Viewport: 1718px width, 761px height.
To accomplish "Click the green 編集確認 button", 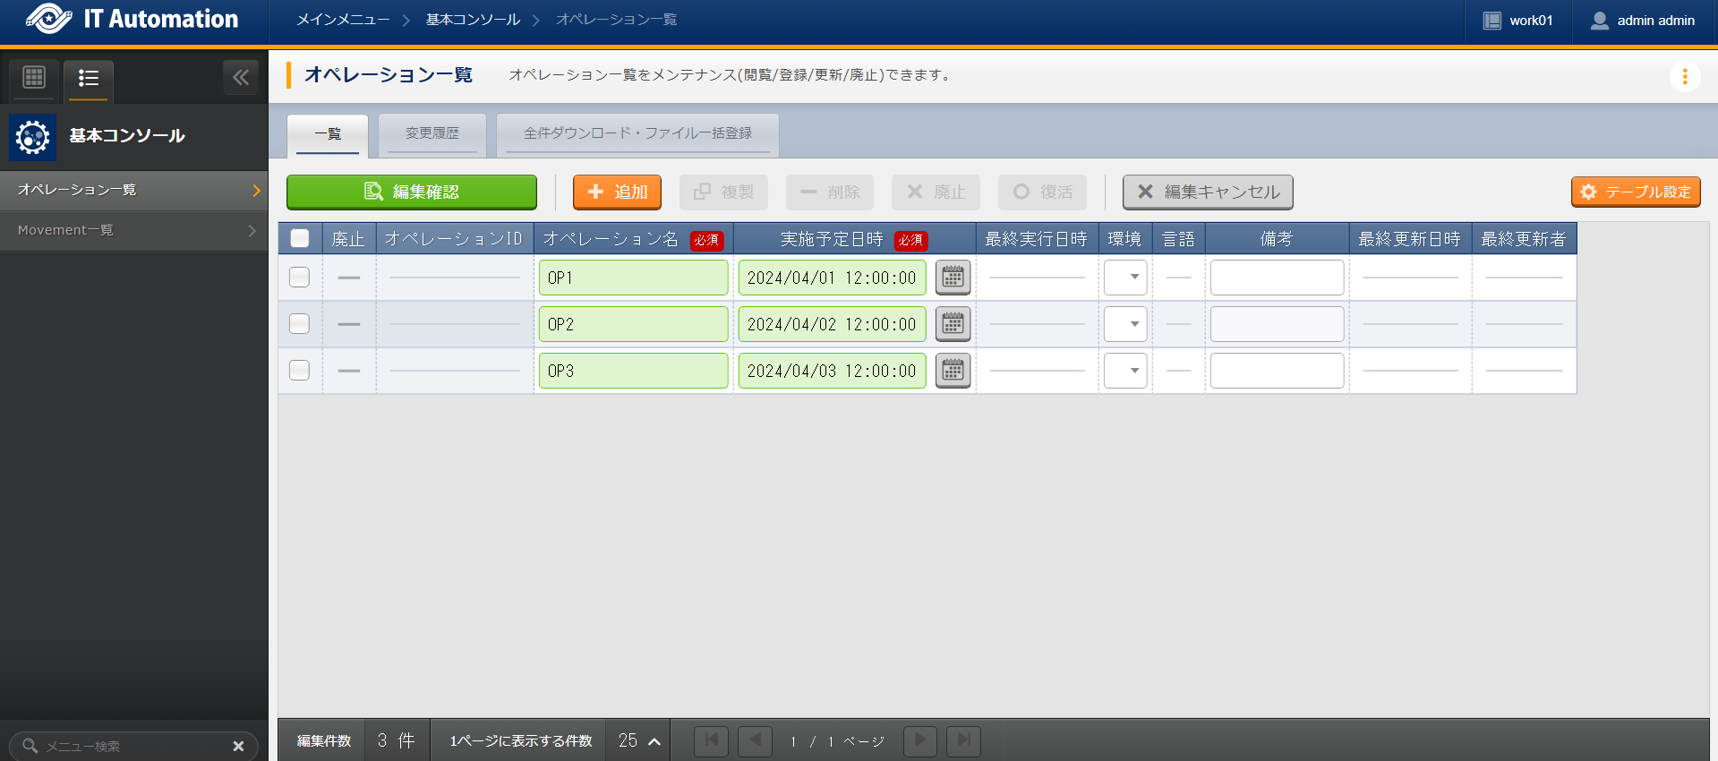I will 412,192.
